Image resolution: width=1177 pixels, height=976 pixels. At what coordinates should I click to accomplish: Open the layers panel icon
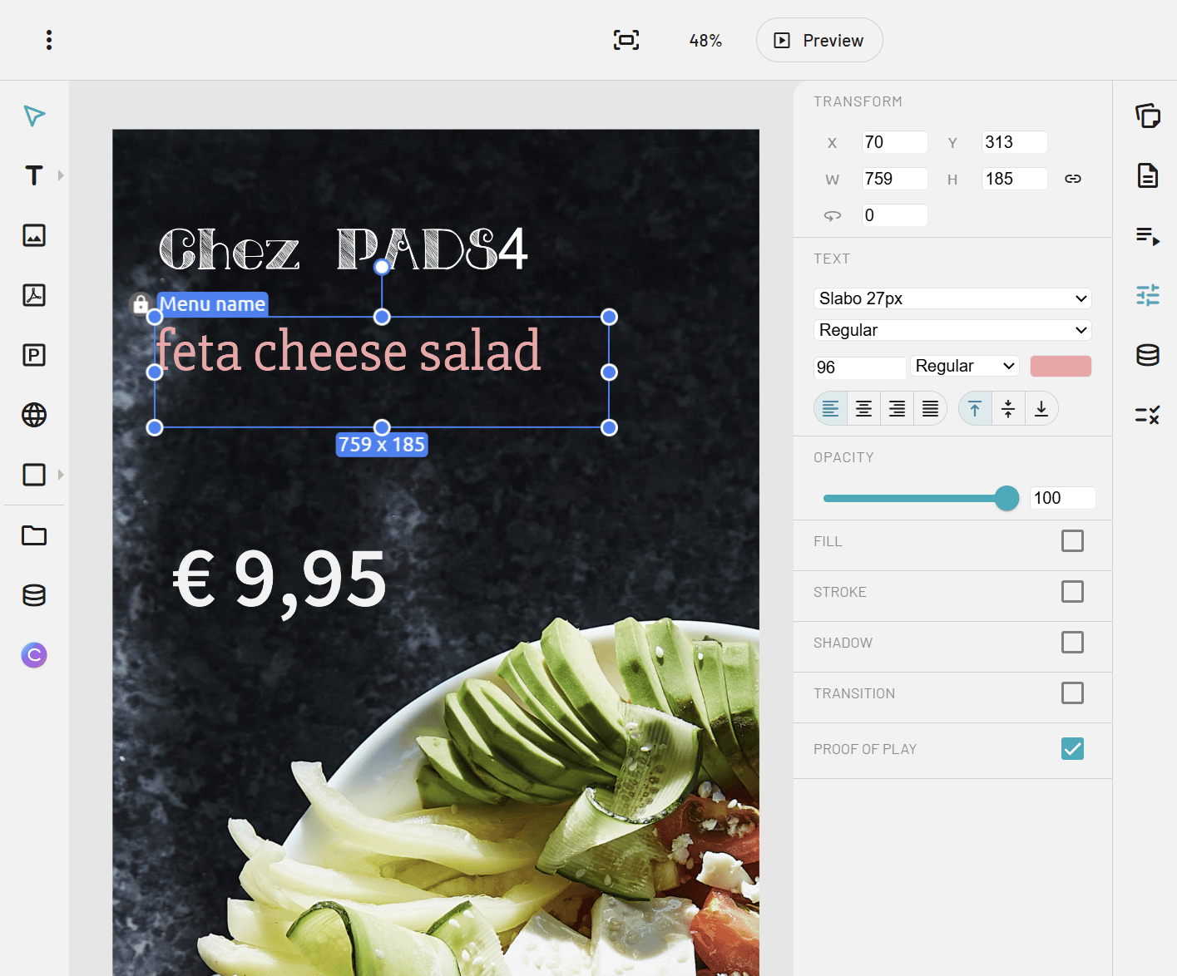click(1148, 116)
